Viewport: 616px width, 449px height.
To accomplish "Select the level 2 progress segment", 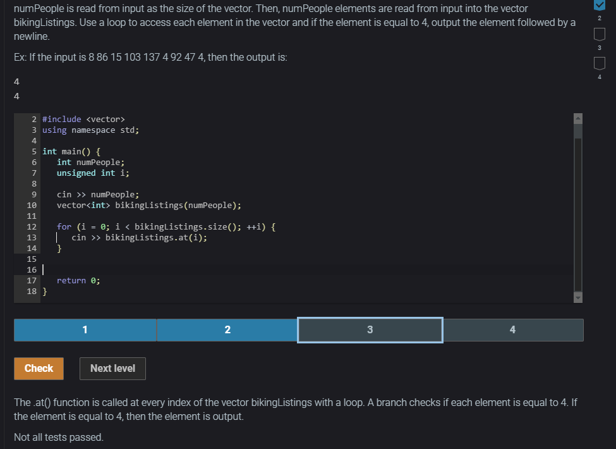I will [x=227, y=329].
